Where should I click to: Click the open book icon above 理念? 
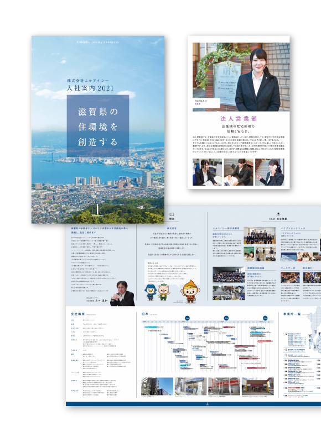[x=172, y=214]
